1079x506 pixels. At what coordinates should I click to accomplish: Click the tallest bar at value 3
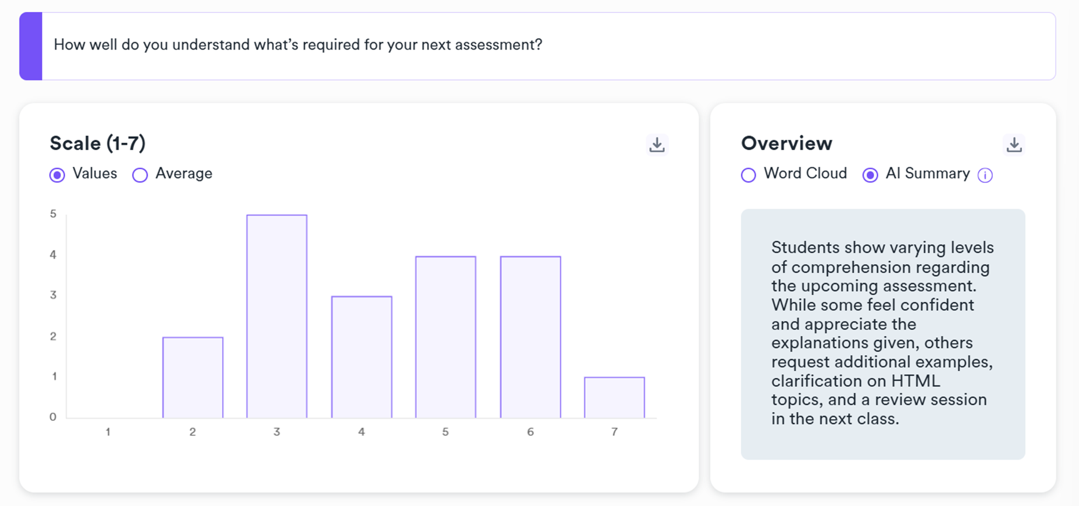click(277, 316)
